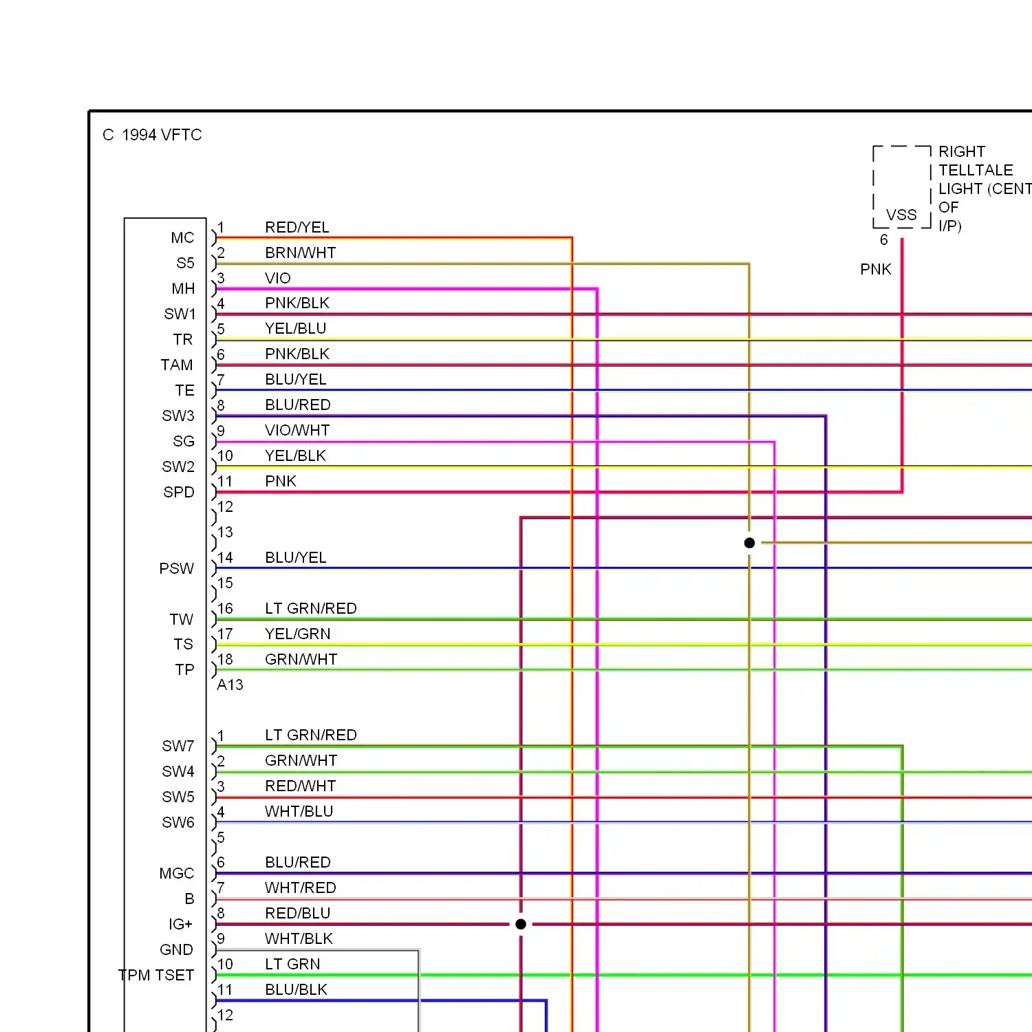Click the RED/BLU wire label
The height and width of the screenshot is (1032, 1032).
pyautogui.click(x=298, y=913)
